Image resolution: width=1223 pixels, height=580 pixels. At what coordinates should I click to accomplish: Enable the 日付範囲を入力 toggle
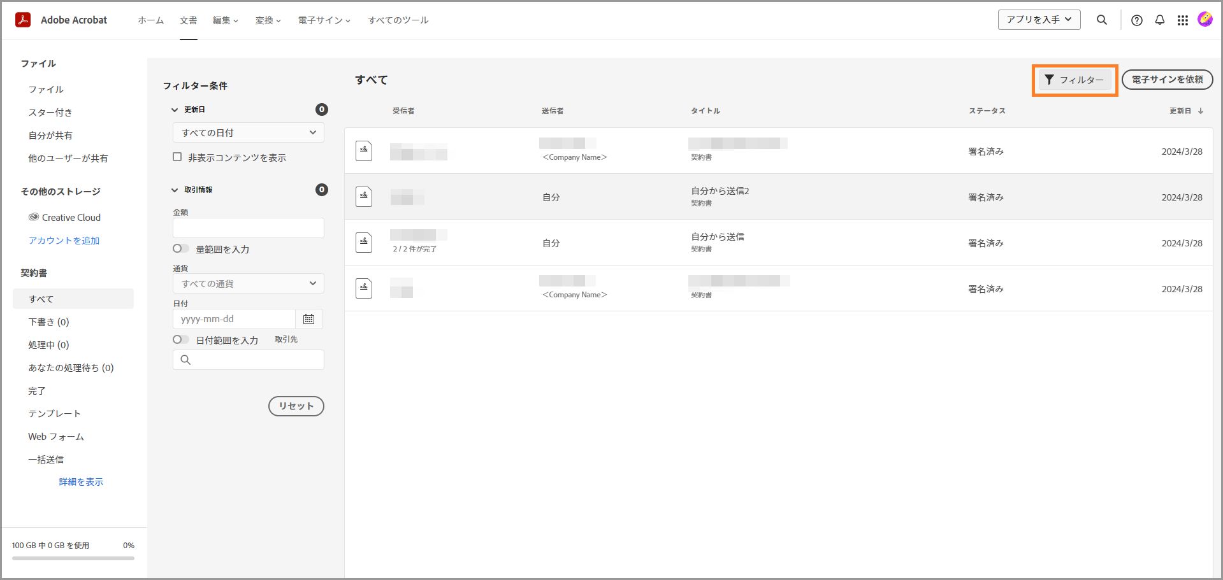(180, 339)
